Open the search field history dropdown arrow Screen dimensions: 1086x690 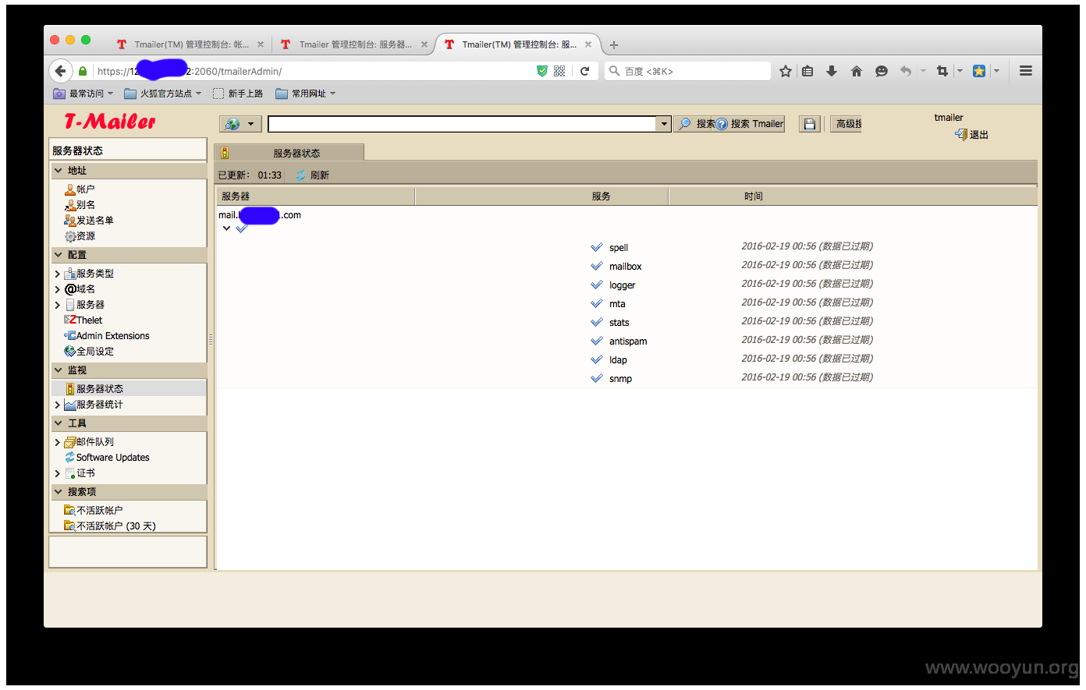[664, 124]
